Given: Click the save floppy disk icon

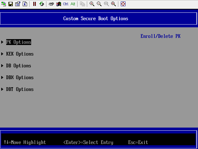Looking at the screenshot, I should 10,4.
